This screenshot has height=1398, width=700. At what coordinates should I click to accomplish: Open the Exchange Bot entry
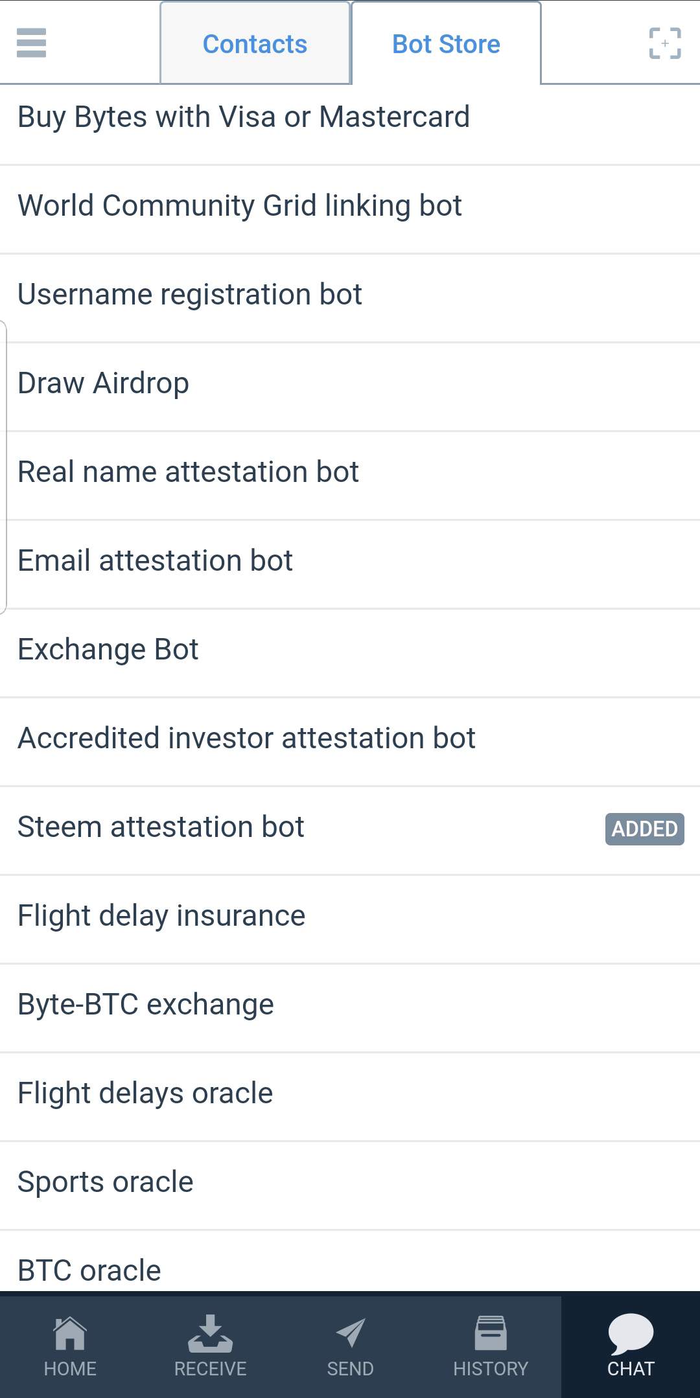(x=108, y=650)
